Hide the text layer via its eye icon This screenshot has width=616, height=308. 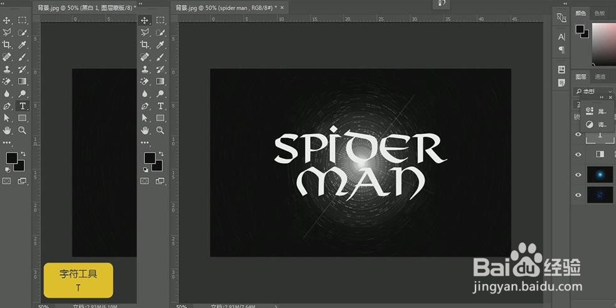pyautogui.click(x=578, y=134)
